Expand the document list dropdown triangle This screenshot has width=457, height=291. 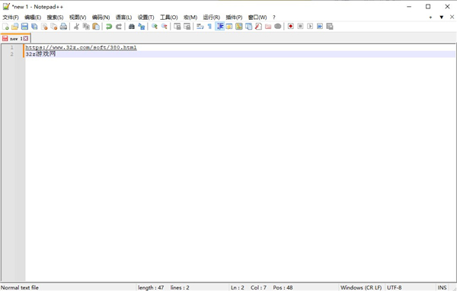[x=441, y=18]
